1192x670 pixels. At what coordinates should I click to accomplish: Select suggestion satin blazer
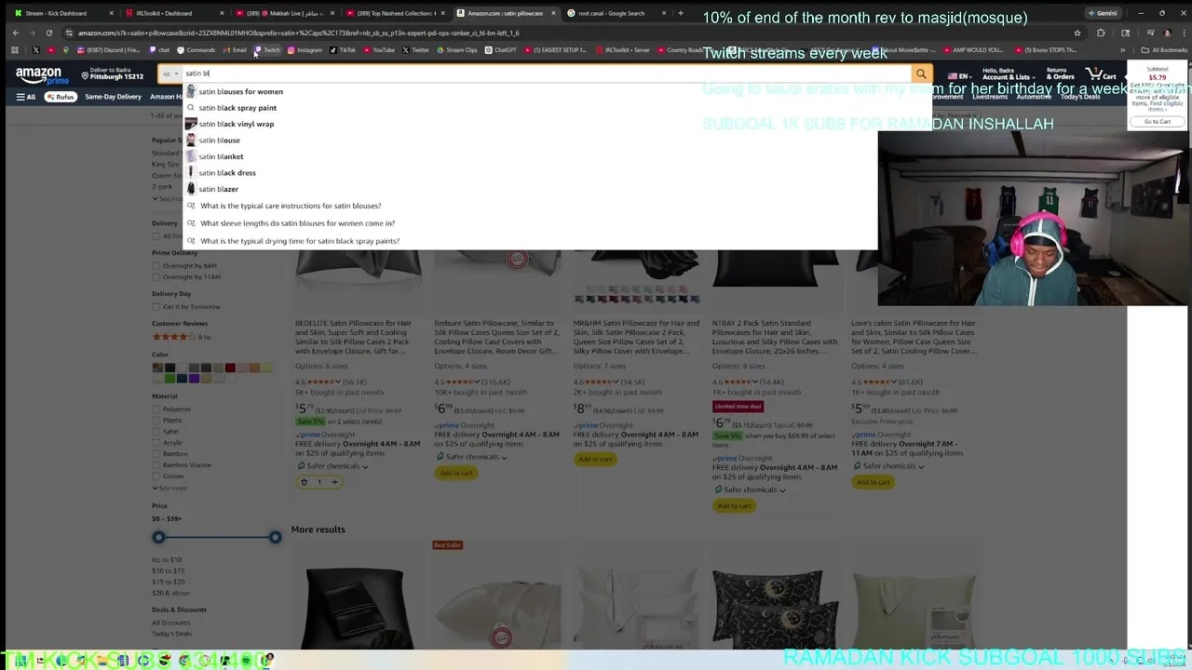pyautogui.click(x=218, y=189)
